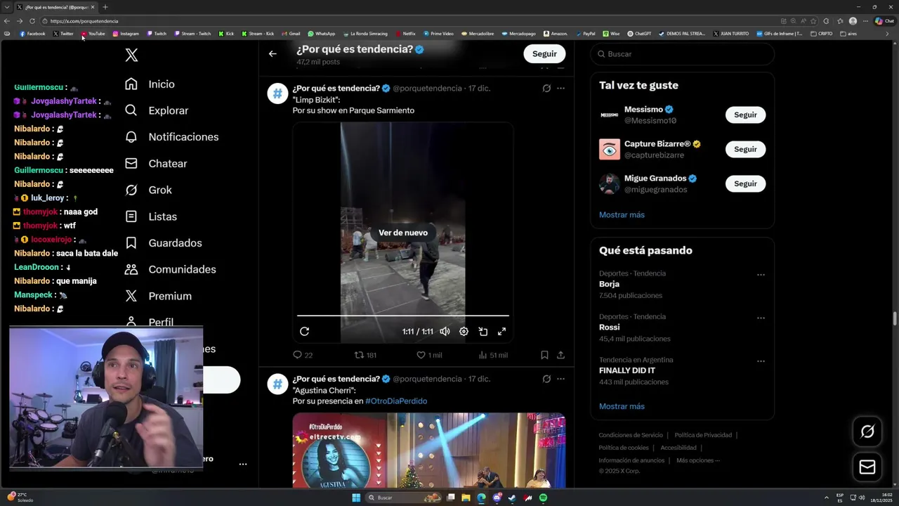Click the Grok icon on Limp Bizkit post
This screenshot has width=899, height=506.
[x=546, y=89]
